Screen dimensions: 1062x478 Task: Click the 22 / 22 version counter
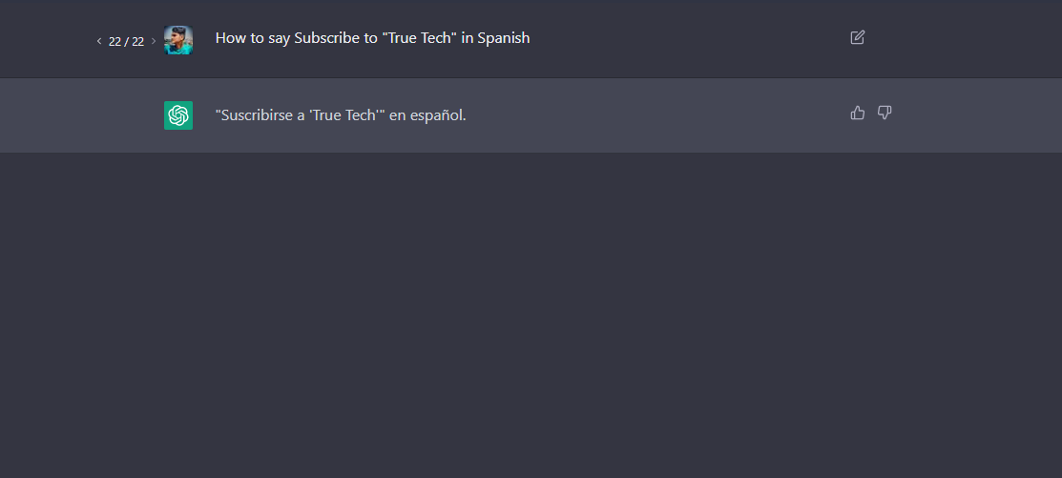pos(126,41)
